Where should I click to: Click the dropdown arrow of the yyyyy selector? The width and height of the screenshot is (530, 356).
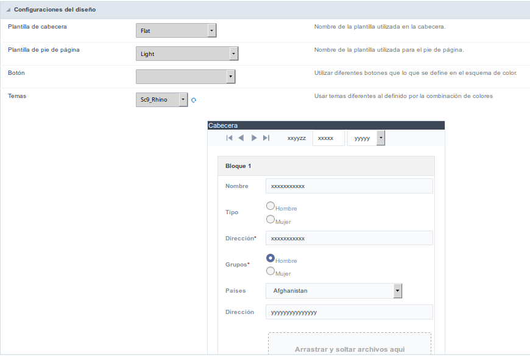(381, 138)
